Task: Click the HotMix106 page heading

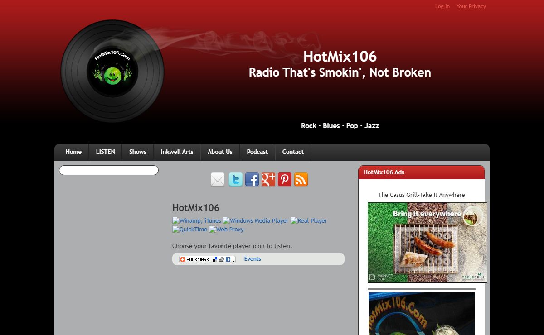Action: (x=196, y=208)
